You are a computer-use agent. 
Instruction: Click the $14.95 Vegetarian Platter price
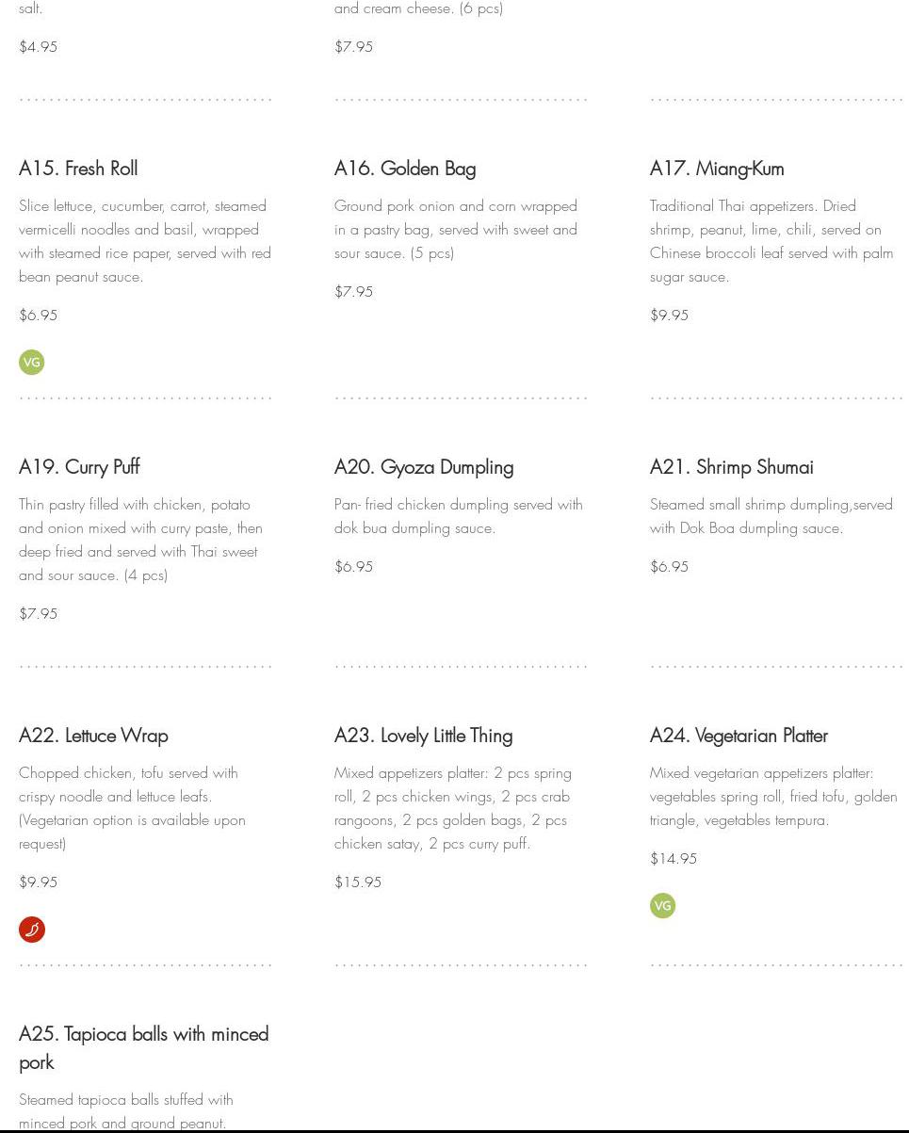674,859
